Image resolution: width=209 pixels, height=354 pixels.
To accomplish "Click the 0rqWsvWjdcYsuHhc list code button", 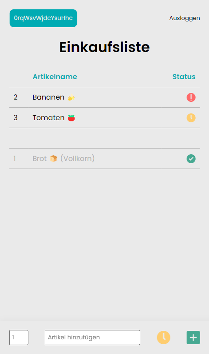I will click(x=43, y=18).
